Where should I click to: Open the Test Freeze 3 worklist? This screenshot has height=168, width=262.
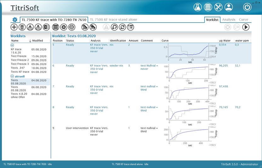pyautogui.click(x=30, y=64)
